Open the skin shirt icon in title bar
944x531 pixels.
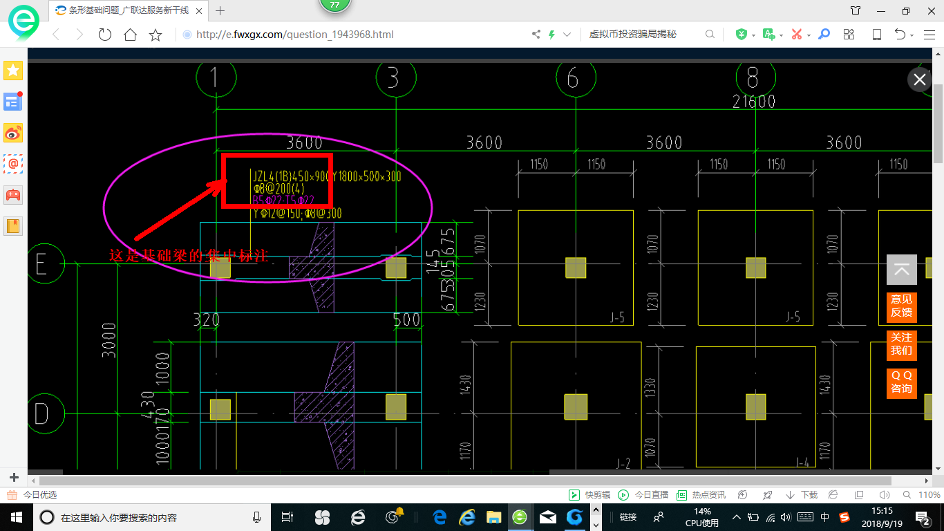[x=856, y=10]
